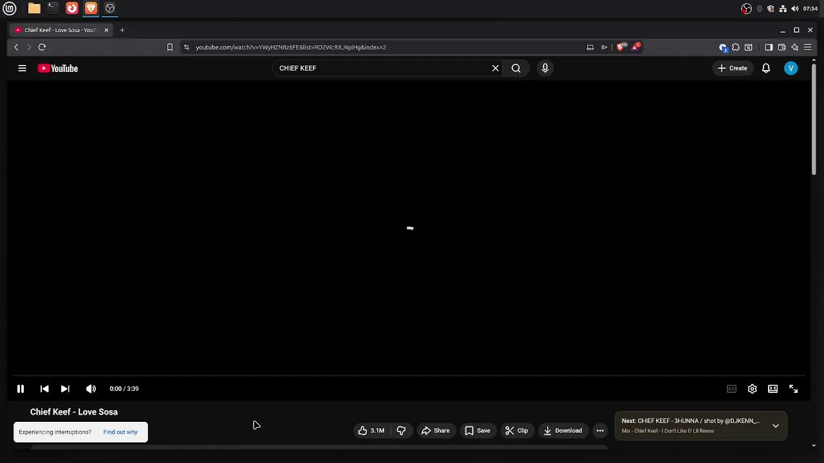Screen dimensions: 824x463
Task: Click the video title 'Chief Keef - Love Sosa'
Action: pyautogui.click(x=74, y=412)
